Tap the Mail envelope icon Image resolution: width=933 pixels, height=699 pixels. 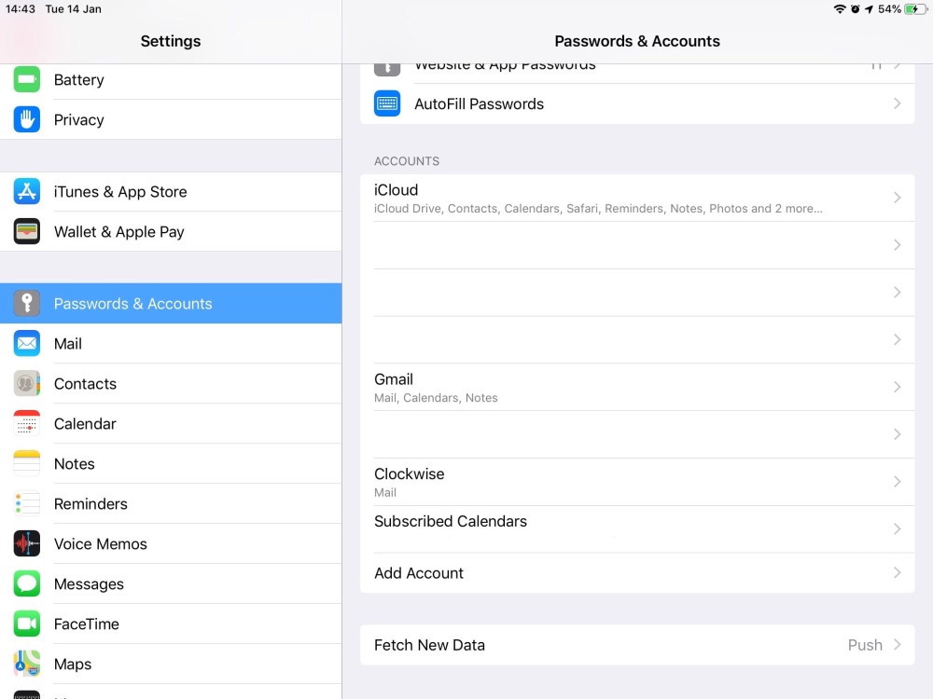pos(27,344)
